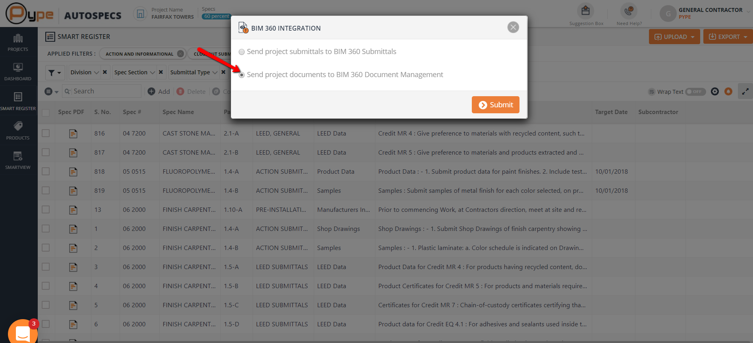Screen dimensions: 753x343
Task: Open the Export dropdown
Action: tap(728, 37)
